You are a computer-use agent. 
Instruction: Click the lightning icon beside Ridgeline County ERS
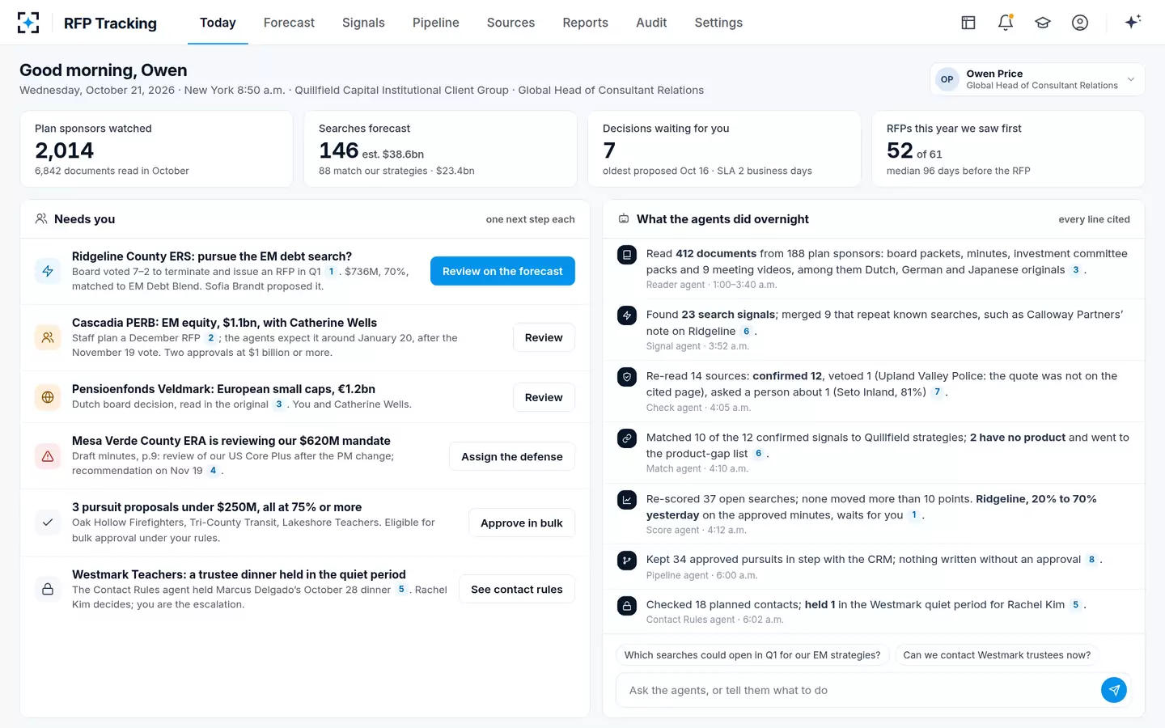(48, 271)
